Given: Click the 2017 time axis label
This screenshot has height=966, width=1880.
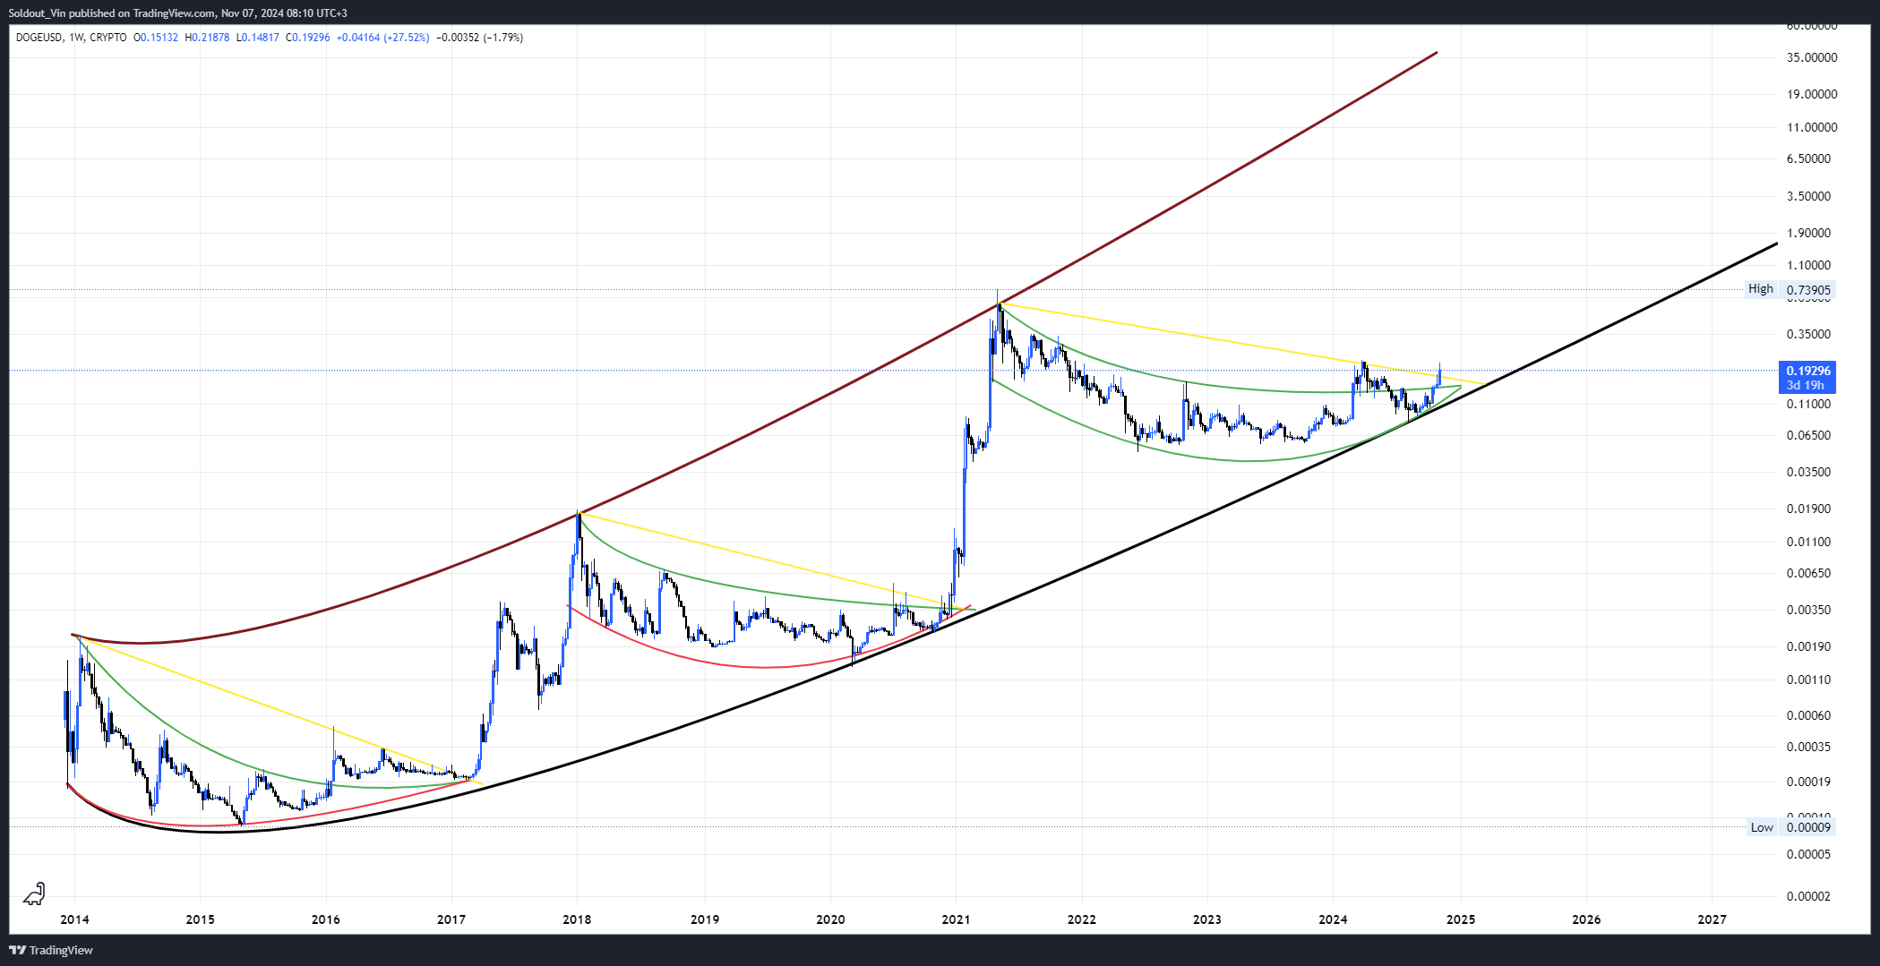Looking at the screenshot, I should 451,919.
